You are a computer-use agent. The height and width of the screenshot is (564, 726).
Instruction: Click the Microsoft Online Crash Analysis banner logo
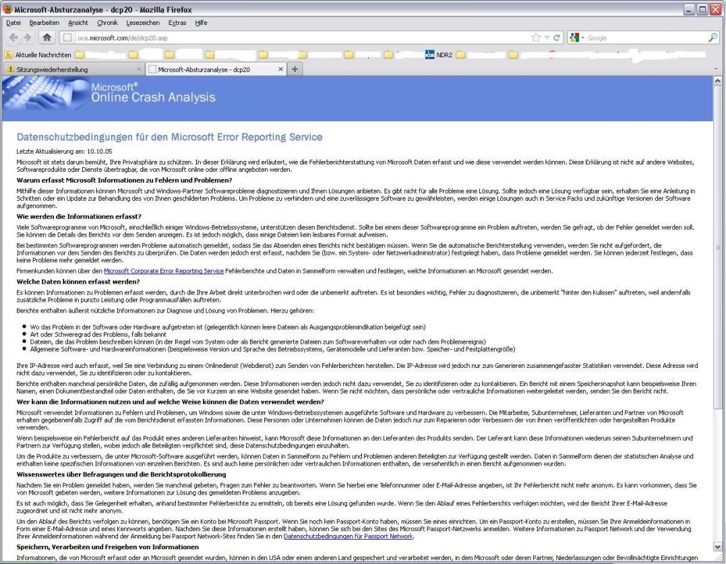click(x=109, y=92)
